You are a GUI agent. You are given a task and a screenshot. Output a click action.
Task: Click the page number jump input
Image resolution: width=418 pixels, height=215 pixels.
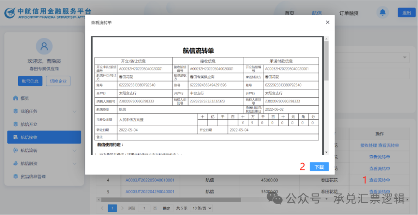(x=144, y=208)
